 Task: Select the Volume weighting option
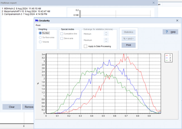(x=40, y=42)
